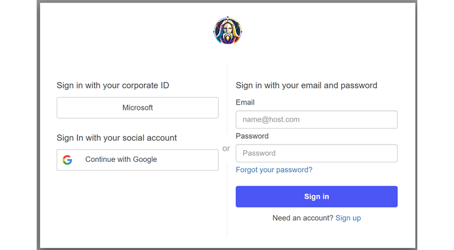Click the 'Sign in with your corporate ID' heading
Screen dimensions: 454x250
pyautogui.click(x=113, y=85)
